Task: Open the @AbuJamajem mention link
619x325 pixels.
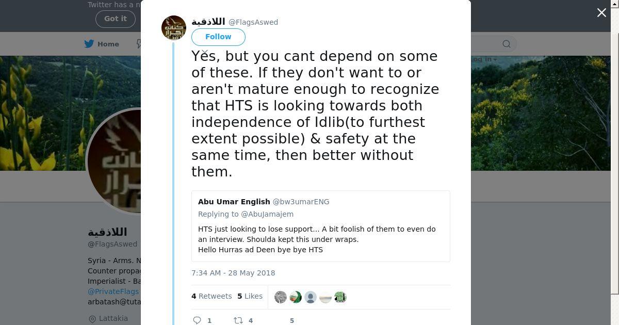Action: pos(267,214)
